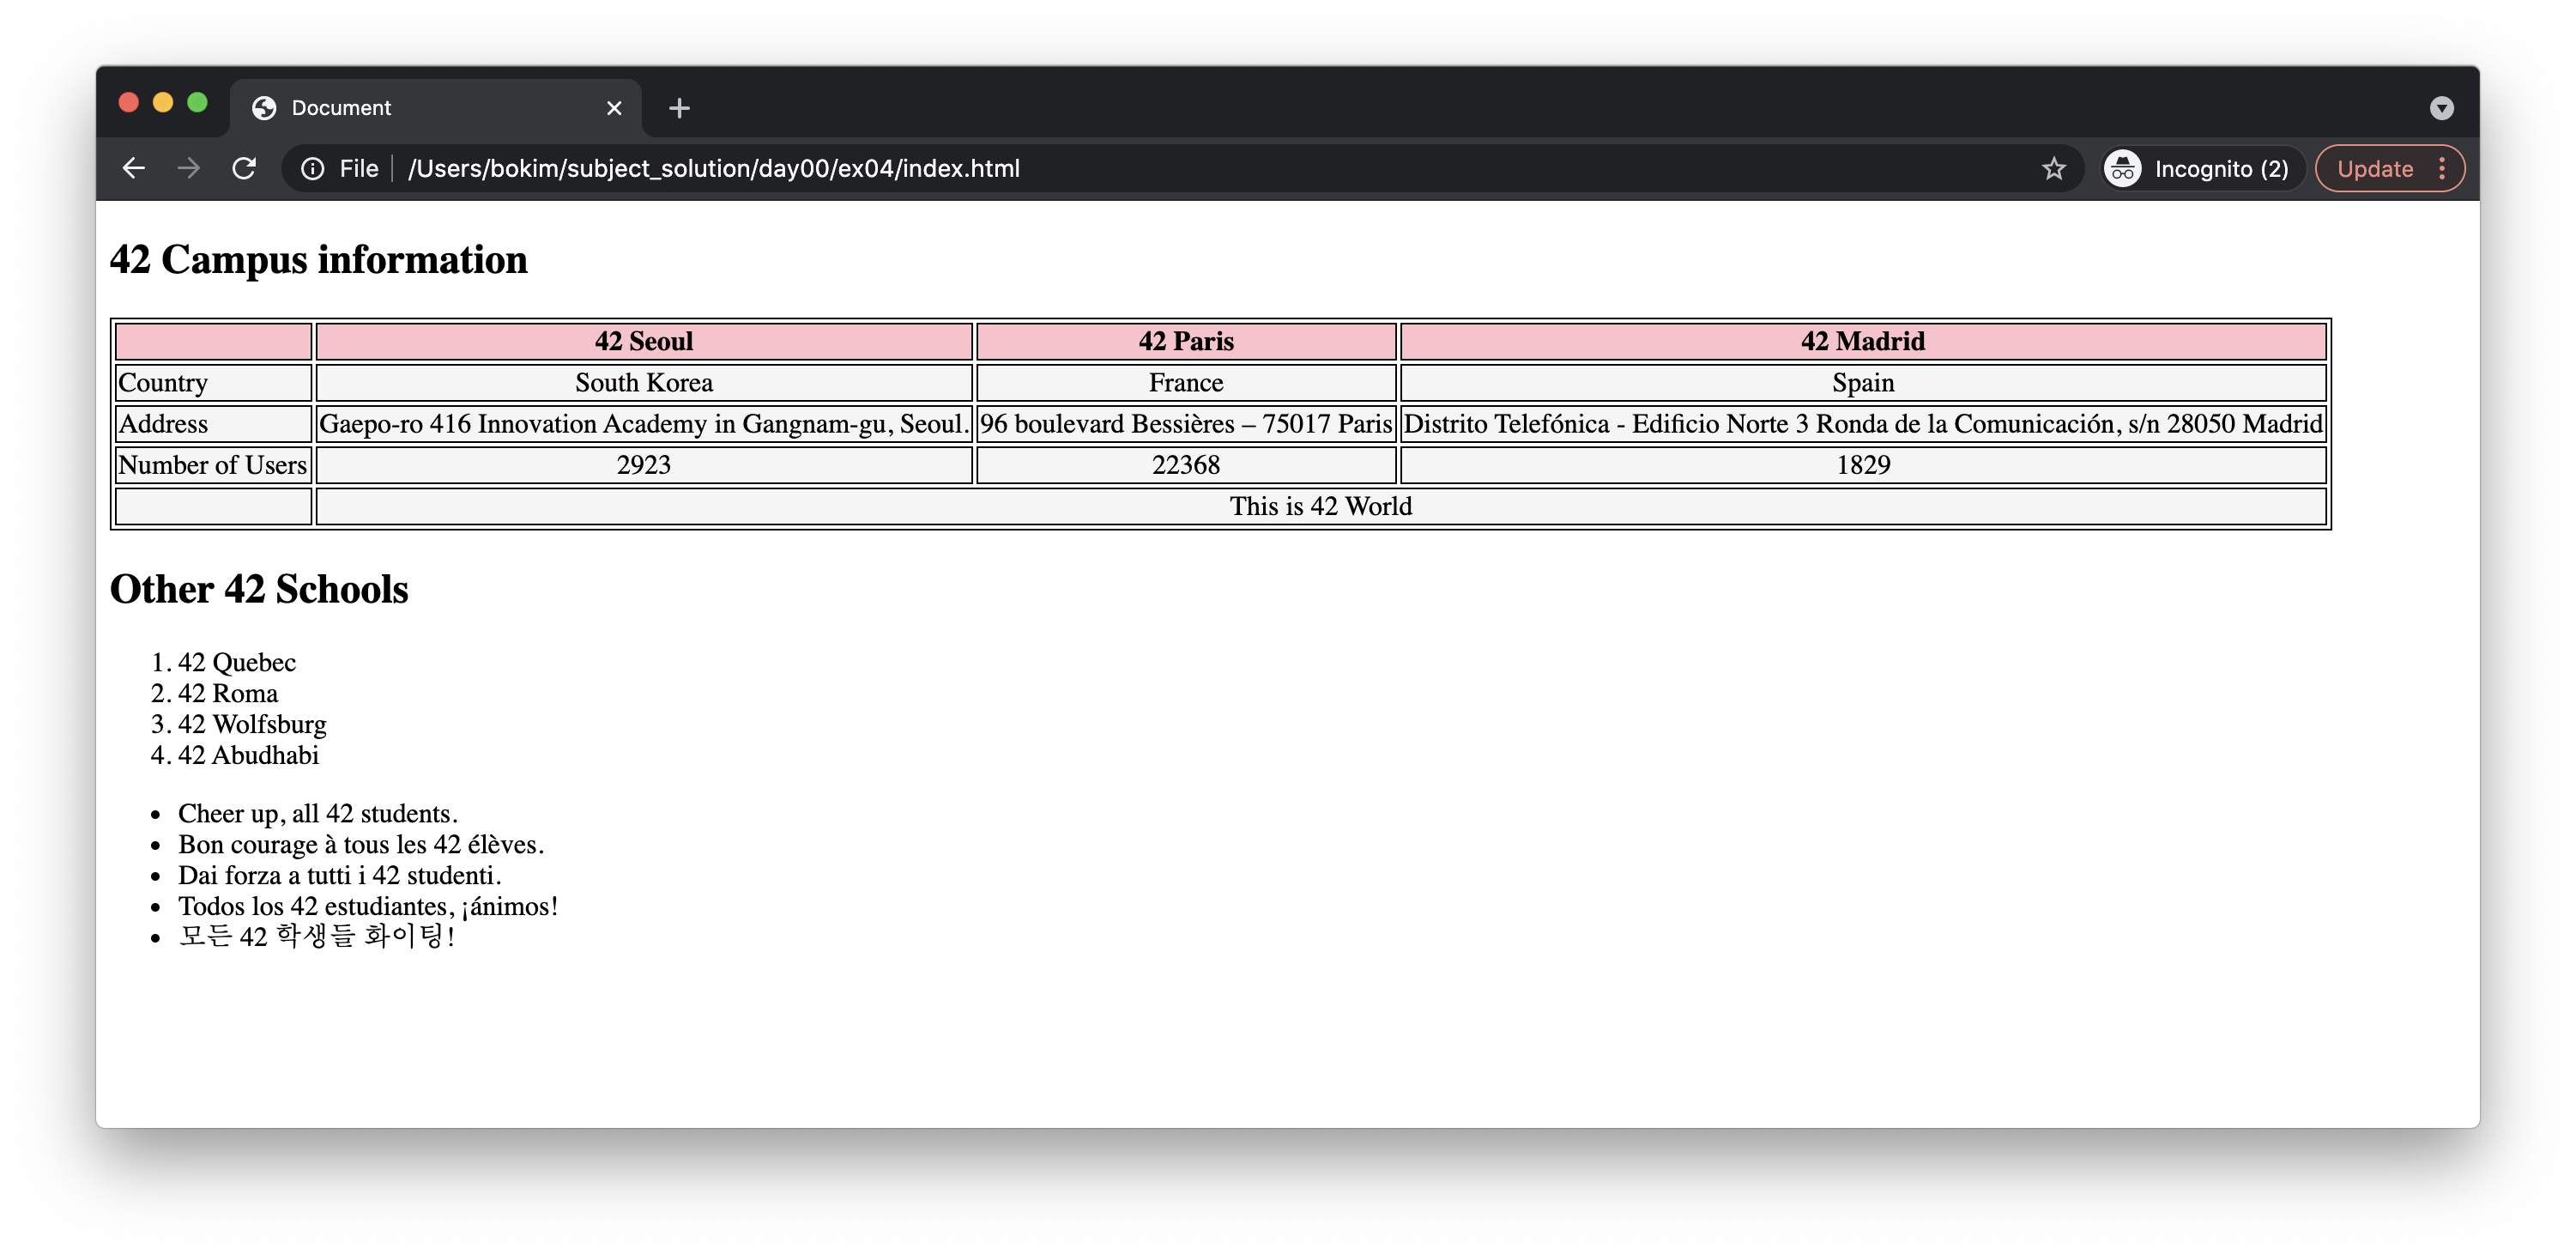The width and height of the screenshot is (2576, 1255).
Task: Click the Korean '모든 42 학생들' bullet
Action: pos(317,937)
